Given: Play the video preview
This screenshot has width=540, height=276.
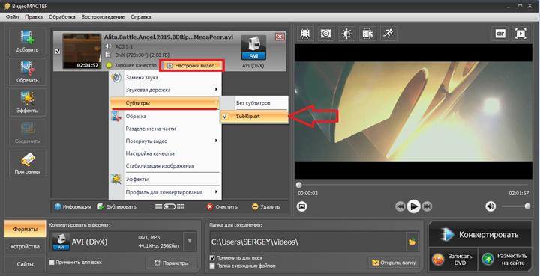Looking at the screenshot, I should [x=413, y=206].
